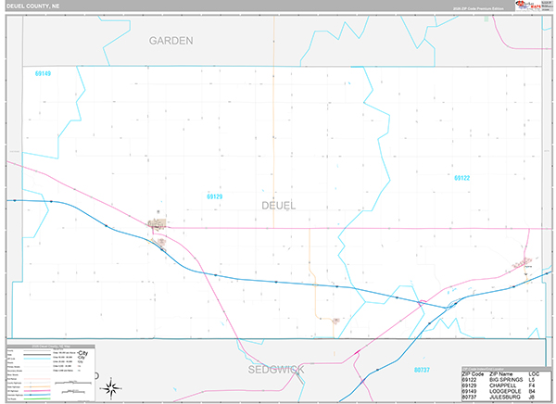The width and height of the screenshot is (556, 404).
Task: Select the F4 location cell
Action: coord(531,385)
